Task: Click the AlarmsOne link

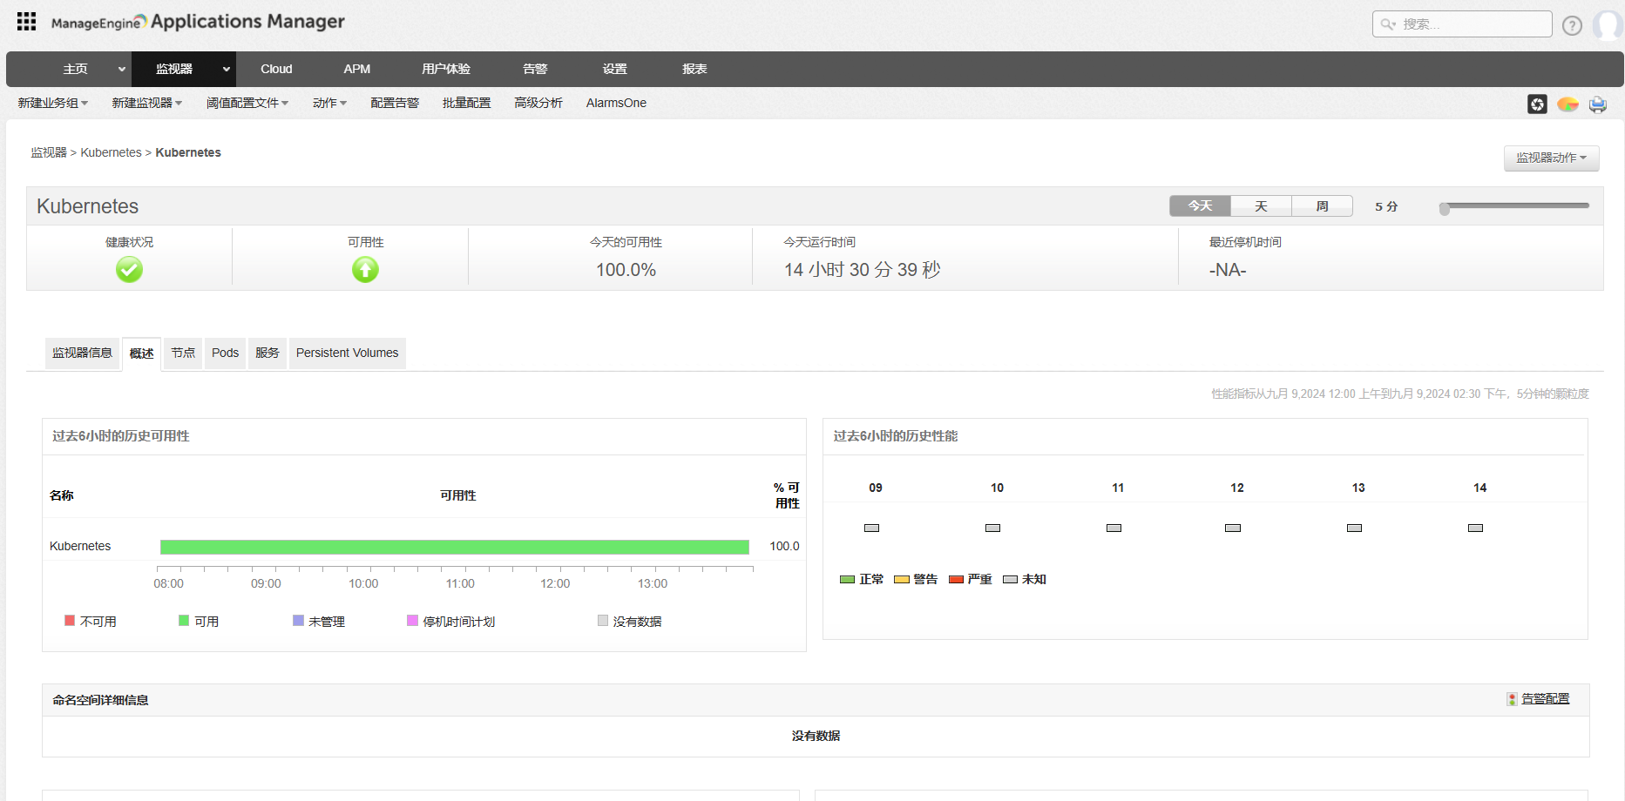Action: tap(616, 103)
